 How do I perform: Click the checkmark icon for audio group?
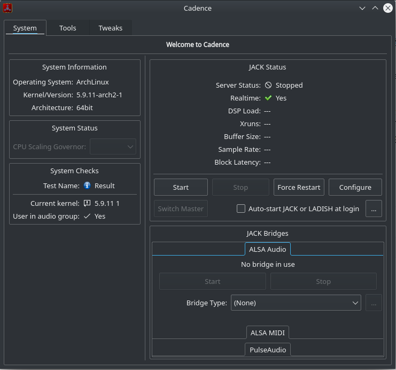tap(87, 216)
